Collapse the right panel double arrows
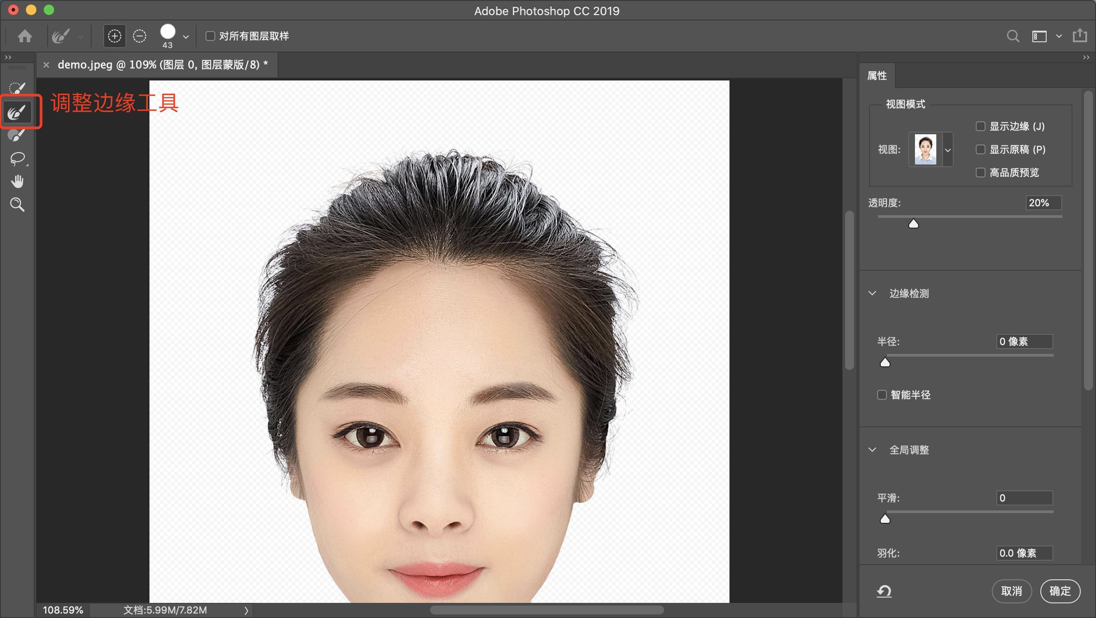This screenshot has height=618, width=1096. [1086, 57]
